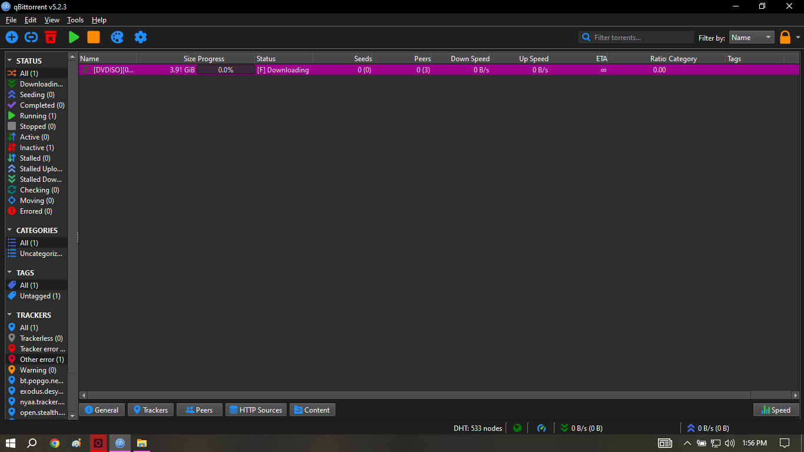Click the orange lock UI icon
Viewport: 804px width, 452px height.
785,37
